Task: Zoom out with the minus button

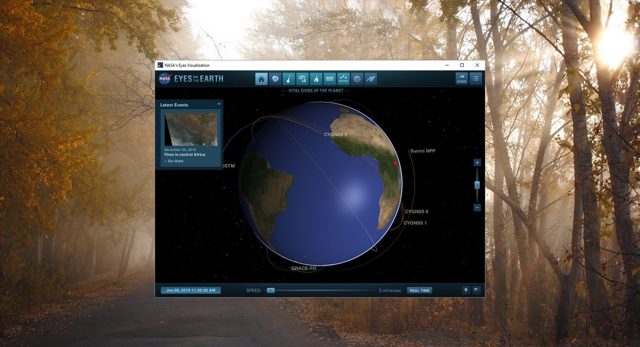Action: (477, 207)
